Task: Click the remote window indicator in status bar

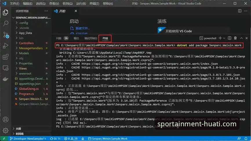Action: pos(4,139)
